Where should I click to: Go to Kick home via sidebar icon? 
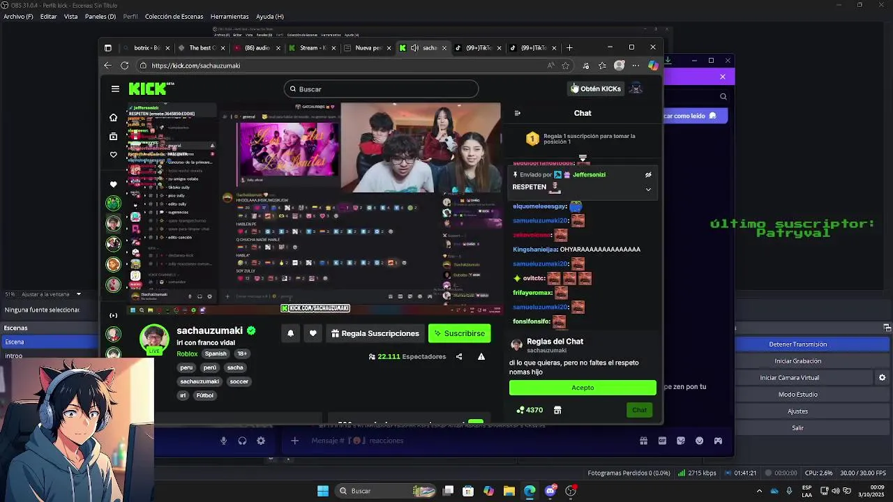pos(113,117)
